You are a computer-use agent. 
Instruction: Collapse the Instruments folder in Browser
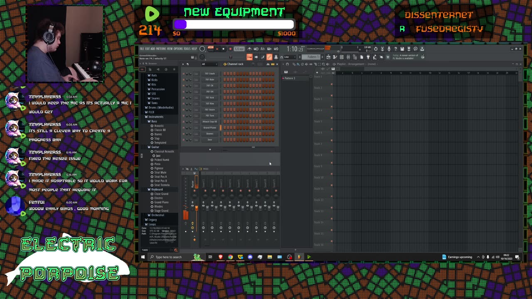point(156,117)
